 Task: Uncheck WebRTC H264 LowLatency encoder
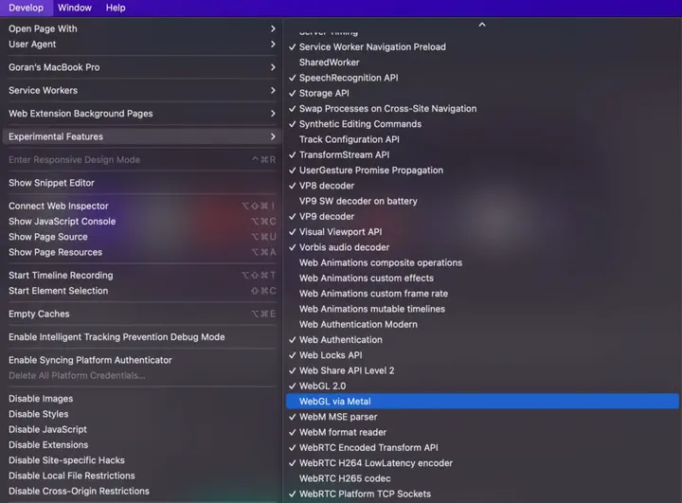point(482,463)
